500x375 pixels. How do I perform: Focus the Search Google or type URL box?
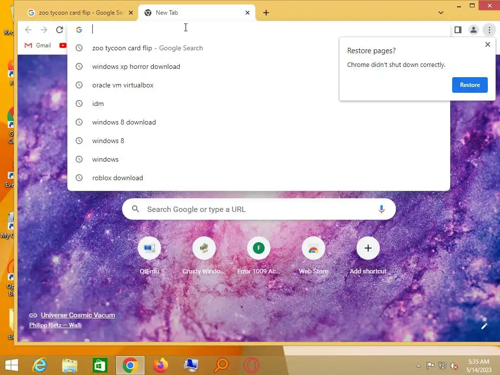(259, 209)
